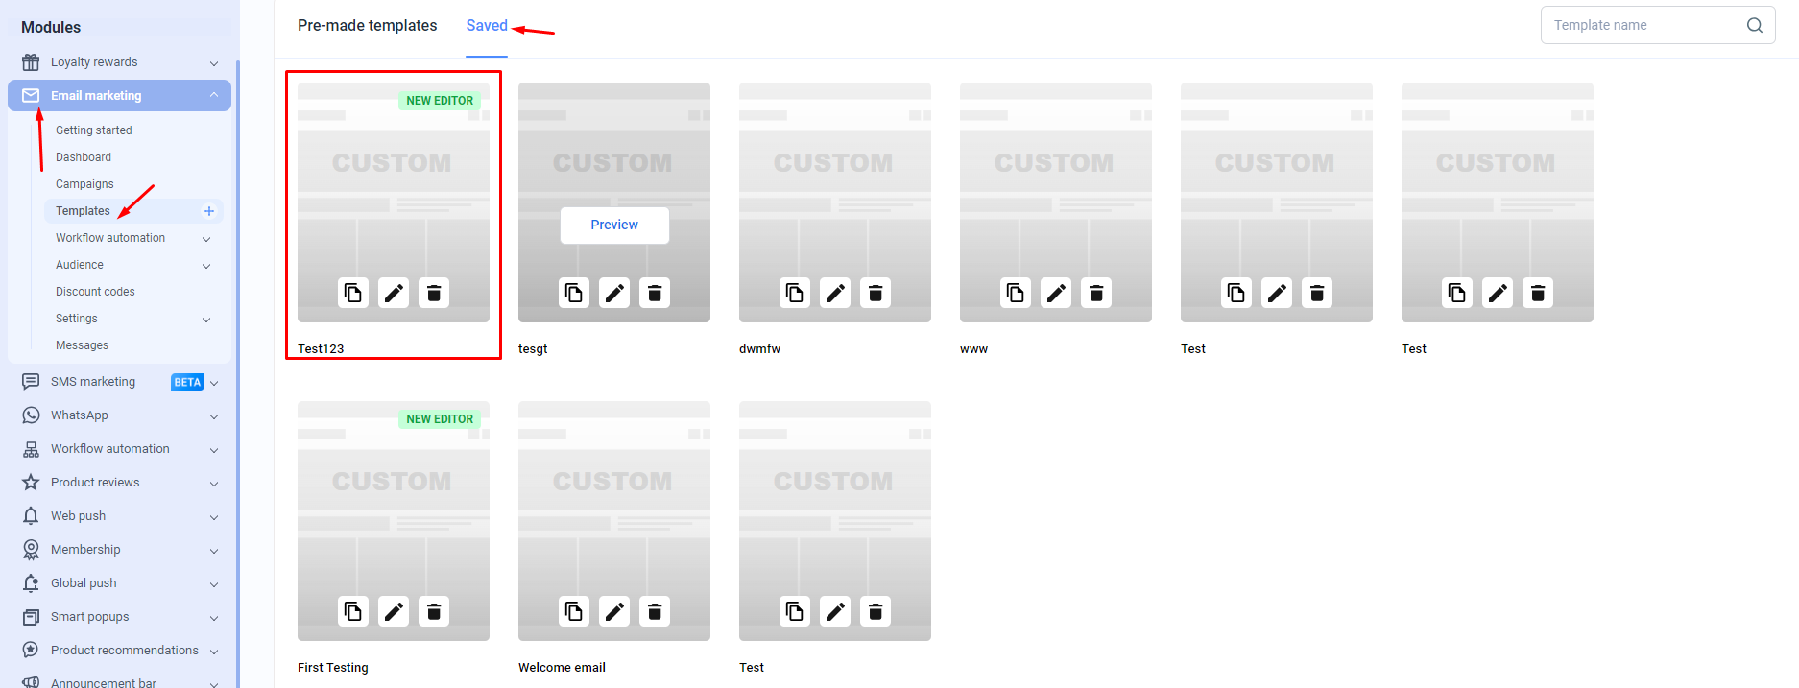
Task: Select Templates in the sidebar
Action: (83, 211)
